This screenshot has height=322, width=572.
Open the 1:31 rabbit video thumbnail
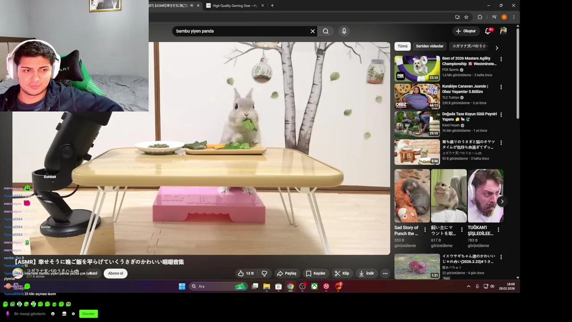pos(417,267)
